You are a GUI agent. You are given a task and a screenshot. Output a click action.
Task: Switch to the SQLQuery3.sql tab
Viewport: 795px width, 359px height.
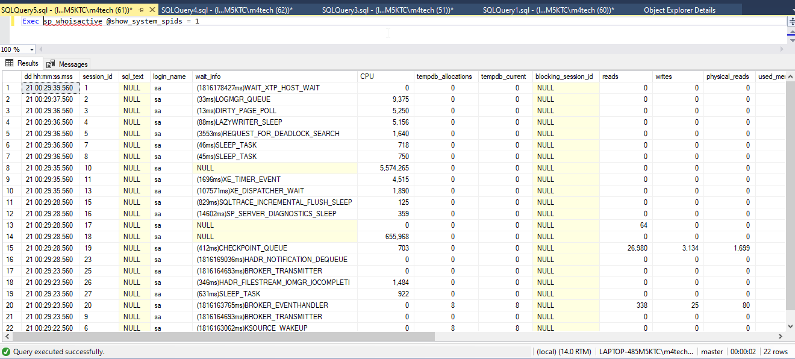[387, 10]
